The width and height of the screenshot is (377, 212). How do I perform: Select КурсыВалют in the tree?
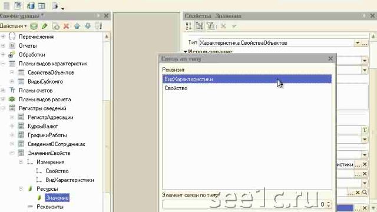coord(43,126)
